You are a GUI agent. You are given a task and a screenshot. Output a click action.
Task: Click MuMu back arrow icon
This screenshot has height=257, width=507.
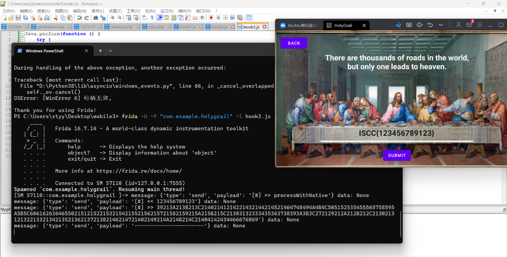point(430,25)
